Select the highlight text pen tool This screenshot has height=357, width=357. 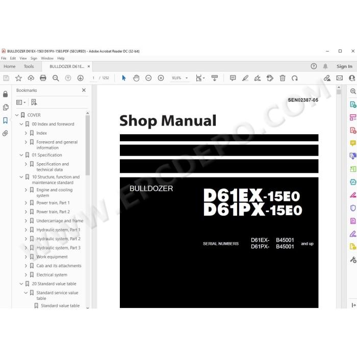(245, 78)
